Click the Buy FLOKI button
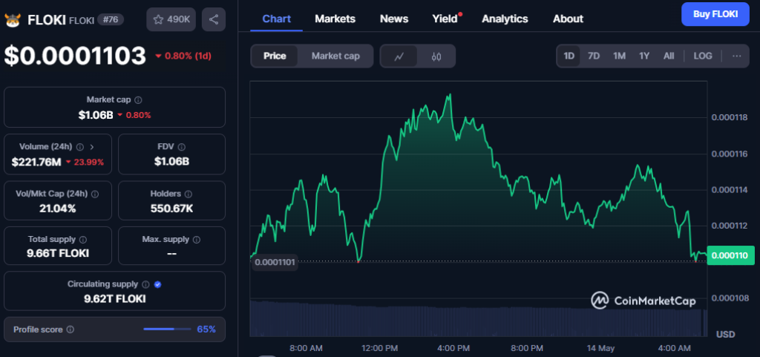This screenshot has height=357, width=760. pyautogui.click(x=715, y=14)
